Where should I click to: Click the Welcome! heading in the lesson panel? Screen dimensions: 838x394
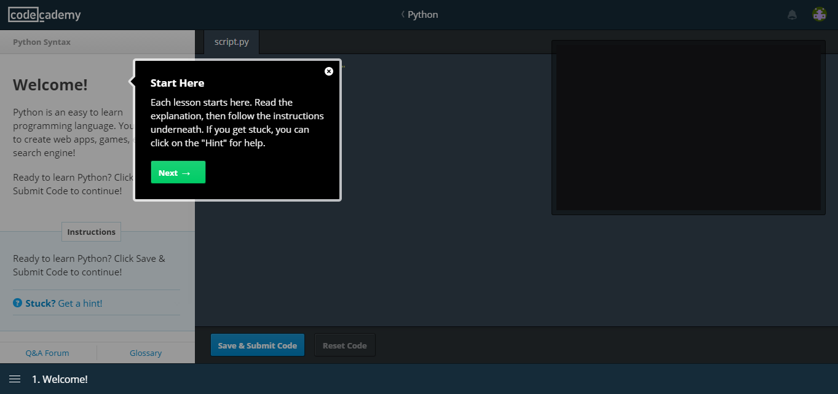pyautogui.click(x=50, y=85)
